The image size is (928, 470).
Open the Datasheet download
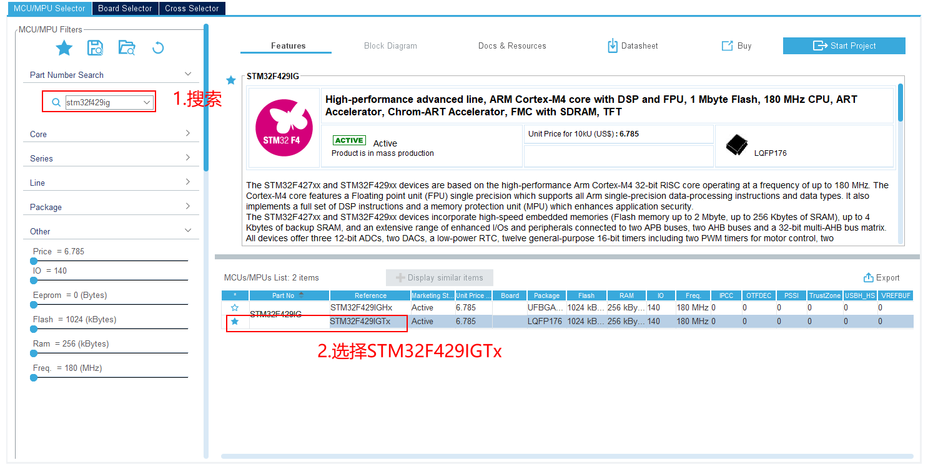(x=633, y=46)
